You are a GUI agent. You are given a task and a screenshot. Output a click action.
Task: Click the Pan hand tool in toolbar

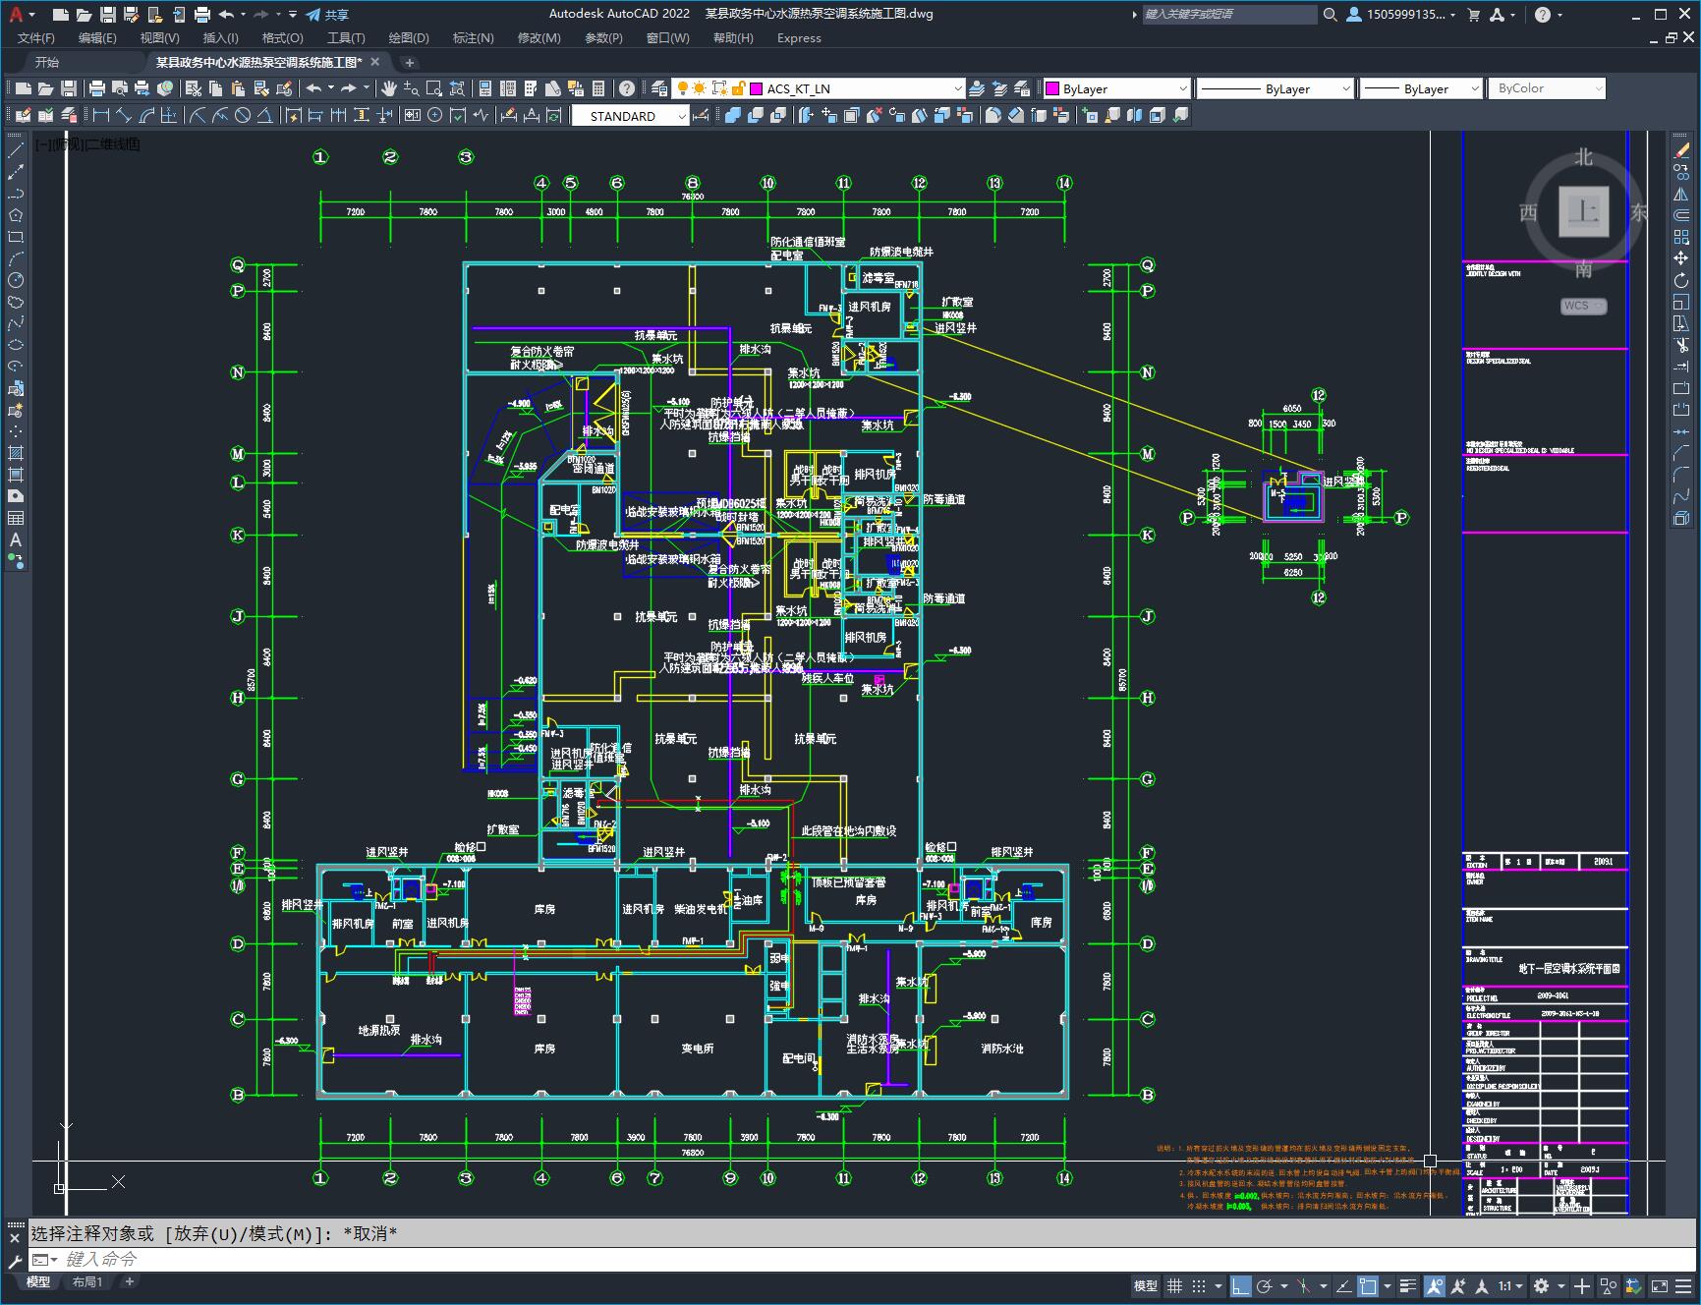(x=389, y=88)
